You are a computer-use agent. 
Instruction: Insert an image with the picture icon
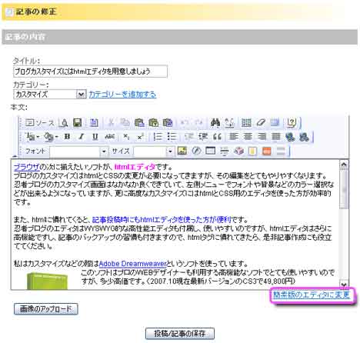[x=182, y=151]
